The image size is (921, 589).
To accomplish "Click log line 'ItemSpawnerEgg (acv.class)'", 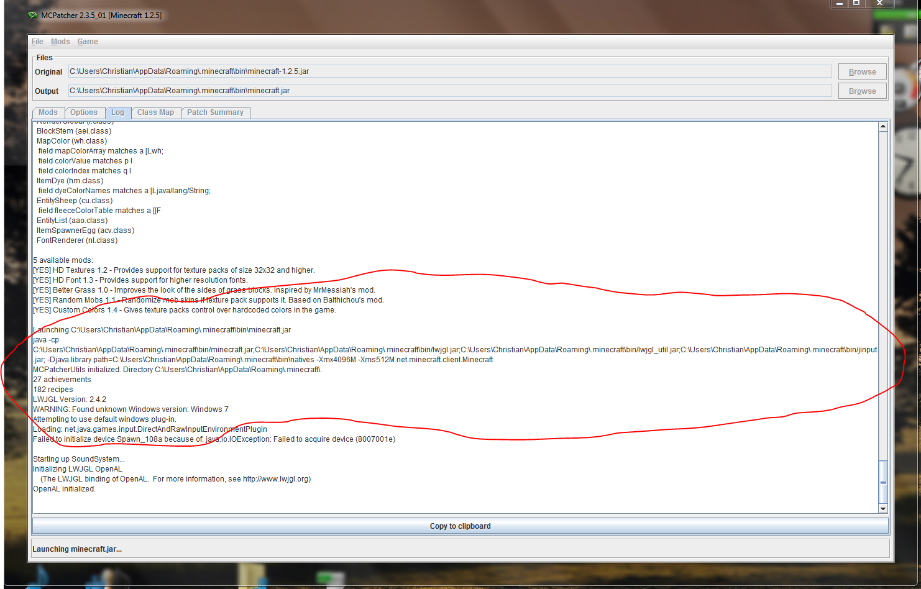I will coord(85,231).
